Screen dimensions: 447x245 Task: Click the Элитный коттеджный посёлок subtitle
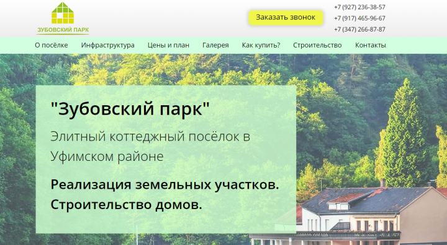[150, 147]
